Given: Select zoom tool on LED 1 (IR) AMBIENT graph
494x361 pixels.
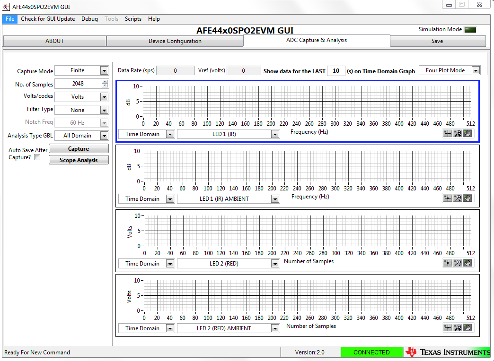Looking at the screenshot, I should point(458,198).
